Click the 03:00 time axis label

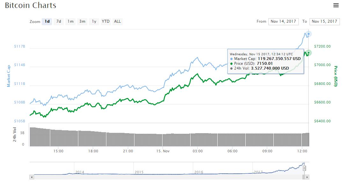click(x=198, y=151)
